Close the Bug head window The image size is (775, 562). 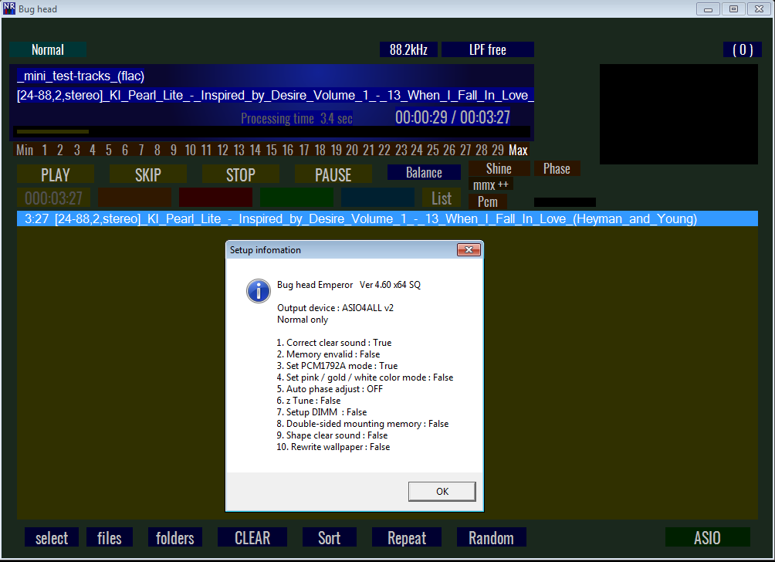(x=760, y=9)
